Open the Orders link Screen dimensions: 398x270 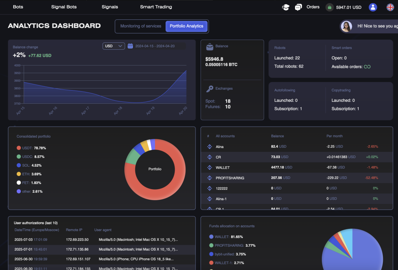[313, 7]
